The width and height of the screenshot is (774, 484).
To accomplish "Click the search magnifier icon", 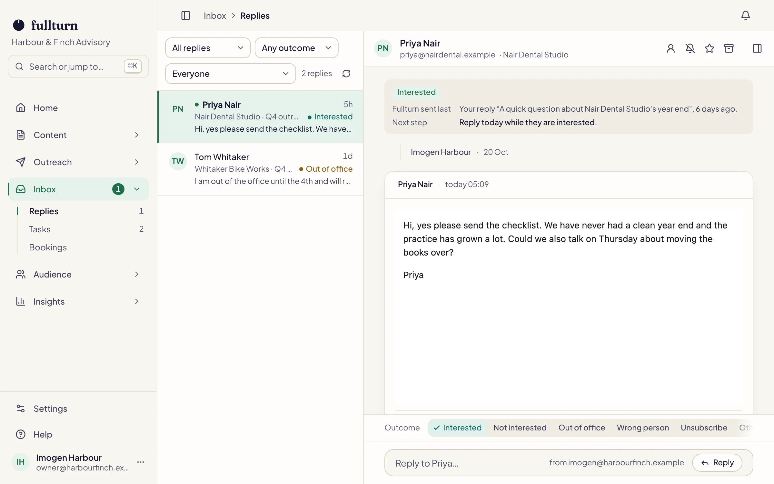I will click(20, 66).
